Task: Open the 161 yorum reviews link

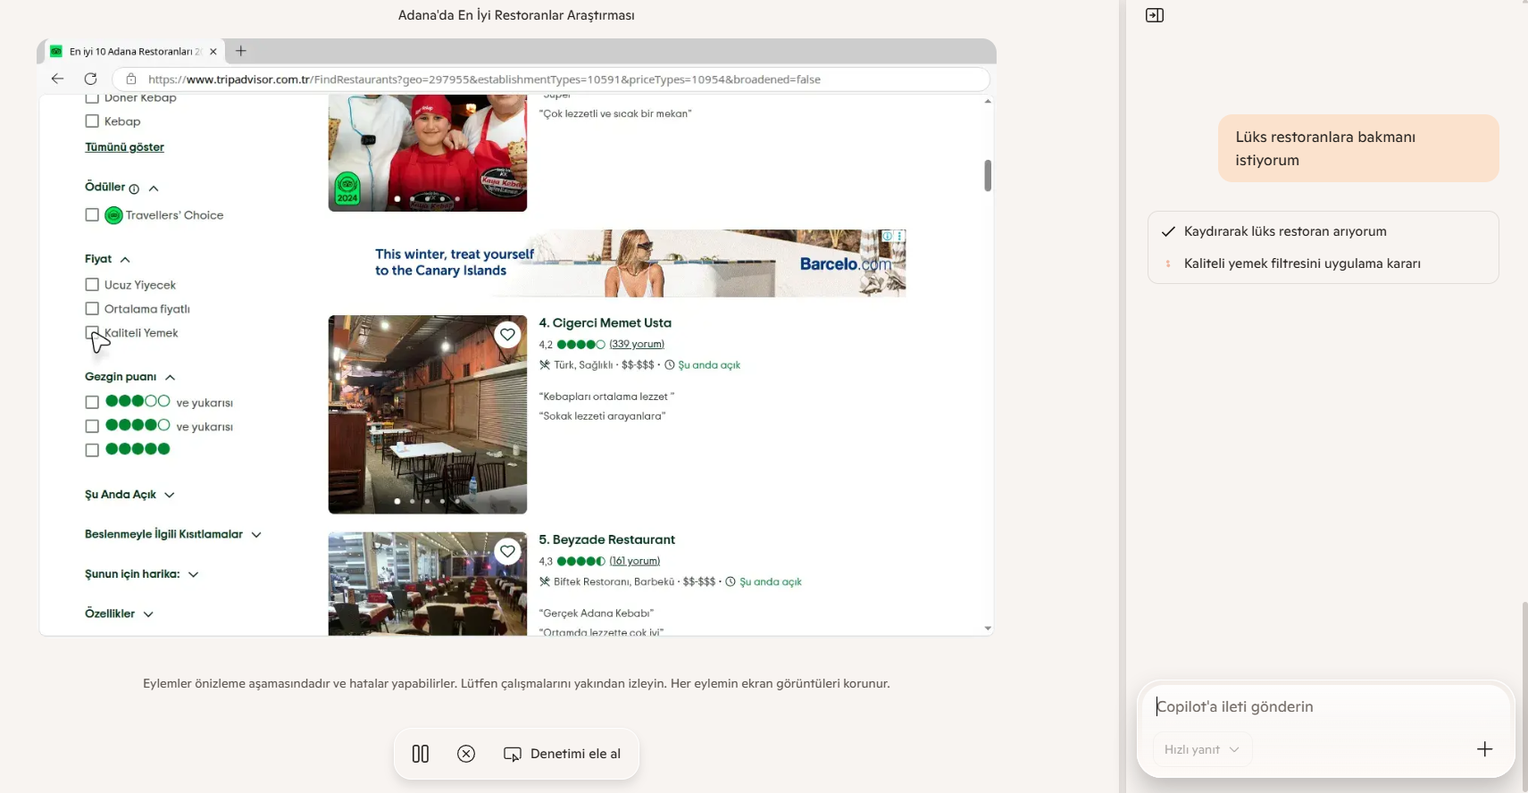Action: (x=634, y=562)
